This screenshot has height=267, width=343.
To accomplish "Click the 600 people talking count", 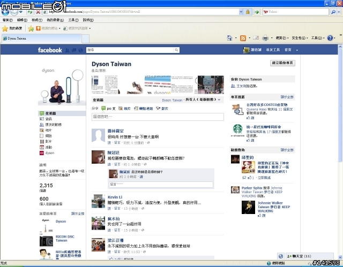I will pos(44,199).
